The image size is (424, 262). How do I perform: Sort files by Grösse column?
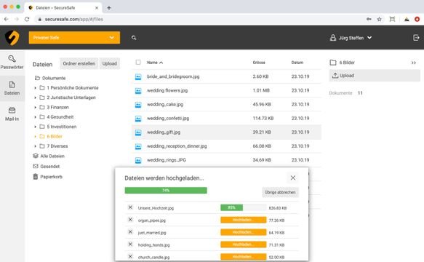(x=259, y=63)
